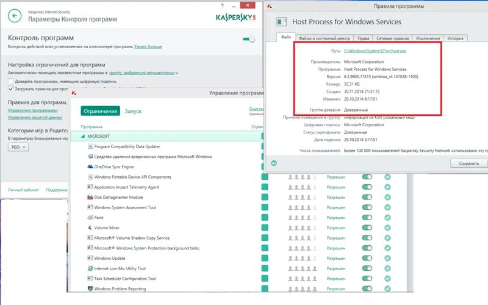Viewport: 488px width, 305px height.
Task: Click the Очистка link
Action: click(256, 109)
